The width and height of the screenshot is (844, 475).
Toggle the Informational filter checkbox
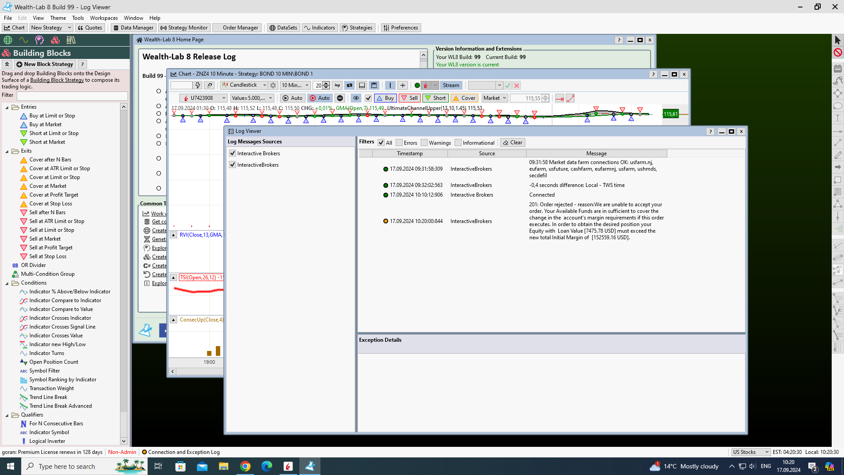click(x=458, y=142)
